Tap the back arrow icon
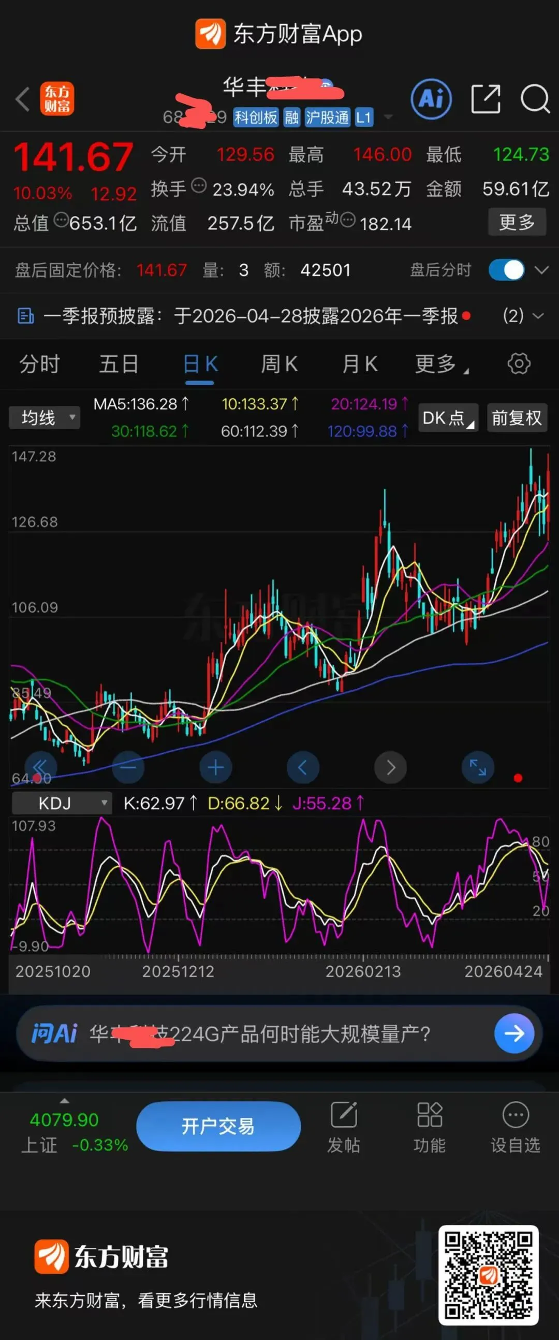559x1340 pixels. [22, 99]
